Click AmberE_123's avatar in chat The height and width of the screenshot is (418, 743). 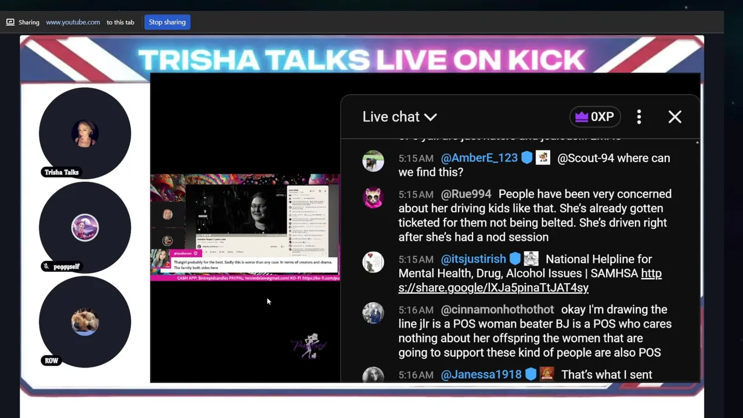coord(373,161)
